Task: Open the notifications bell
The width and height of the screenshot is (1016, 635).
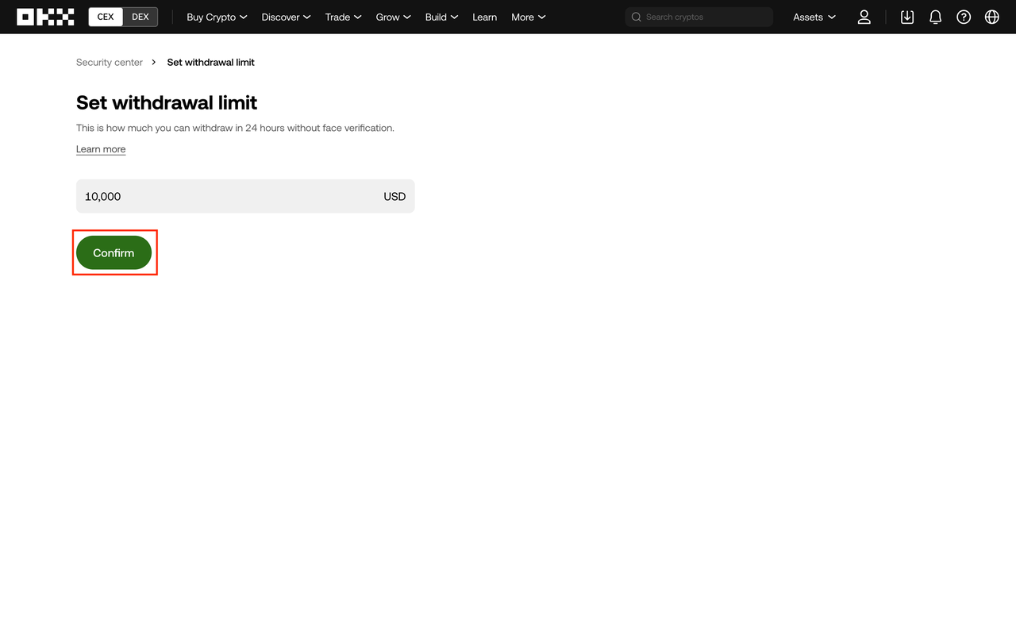Action: pyautogui.click(x=935, y=17)
